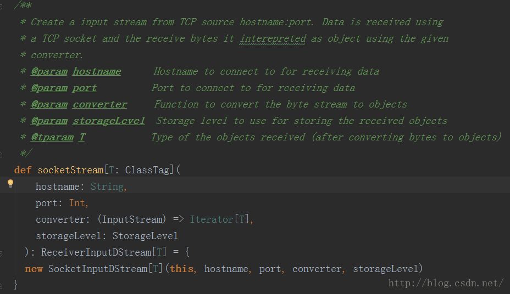The image size is (510, 294).
Task: Click the misspelled word interepreted
Action: [273, 38]
